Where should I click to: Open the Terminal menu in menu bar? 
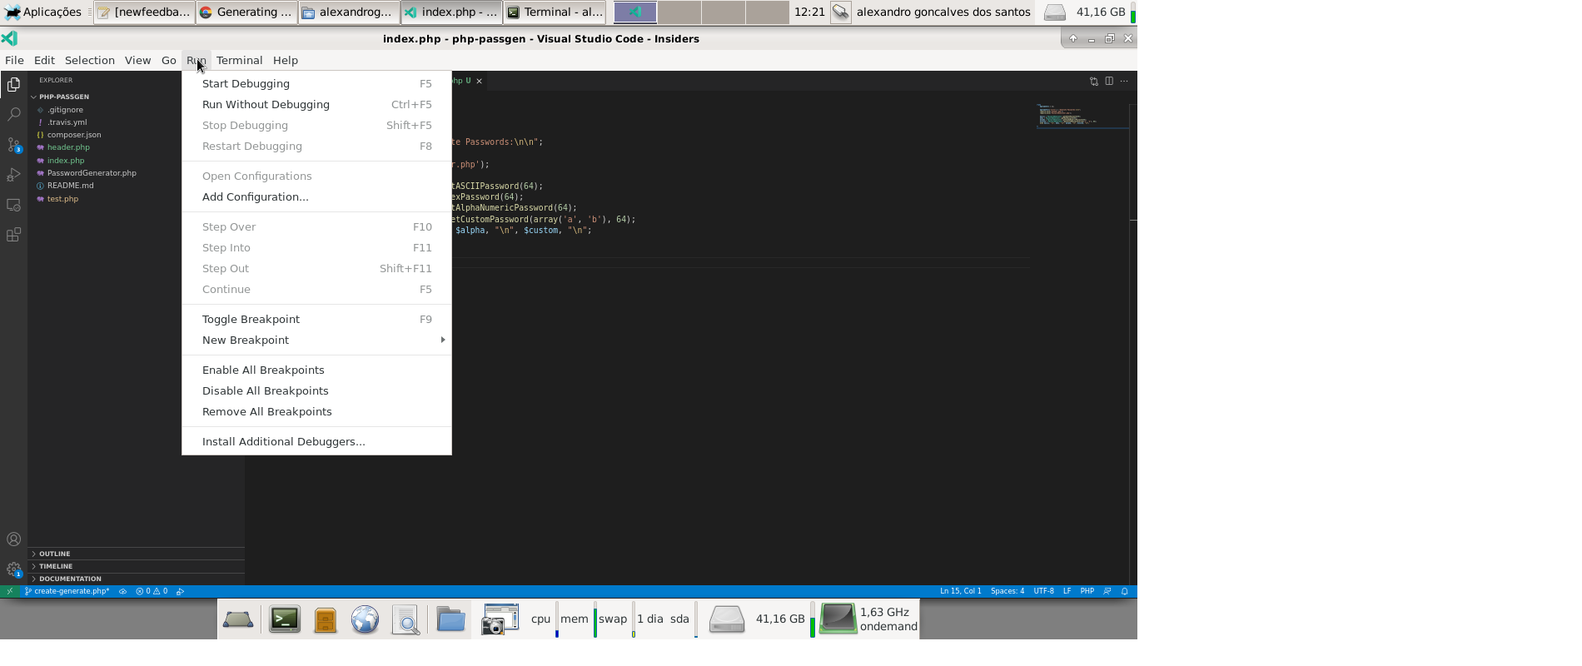tap(239, 60)
